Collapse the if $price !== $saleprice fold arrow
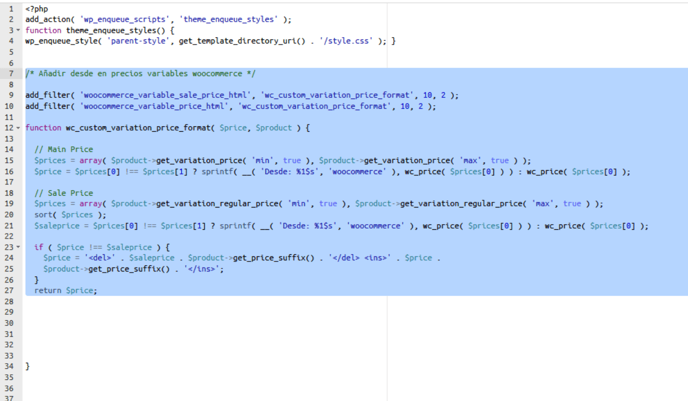Image resolution: width=688 pixels, height=401 pixels. (x=19, y=247)
